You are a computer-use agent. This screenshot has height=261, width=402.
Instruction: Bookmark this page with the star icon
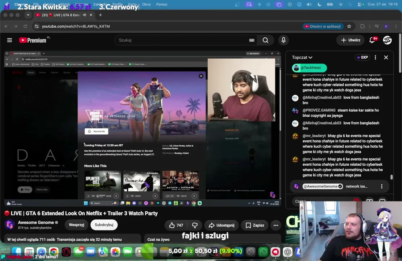tap(349, 26)
